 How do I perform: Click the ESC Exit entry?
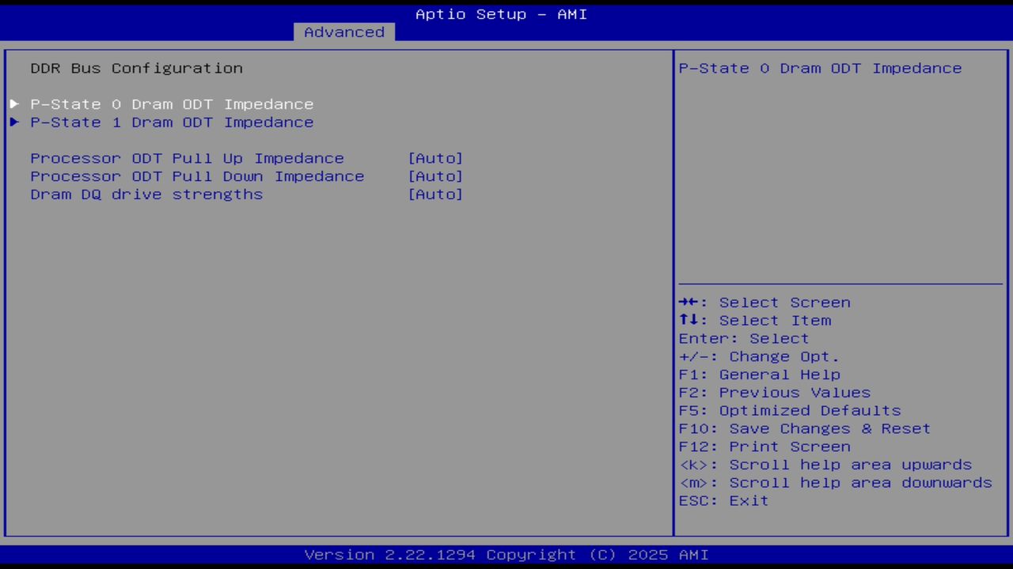723,500
